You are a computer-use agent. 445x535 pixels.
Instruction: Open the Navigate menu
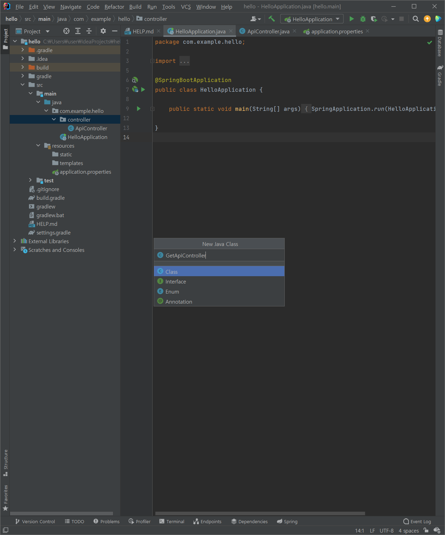point(71,7)
